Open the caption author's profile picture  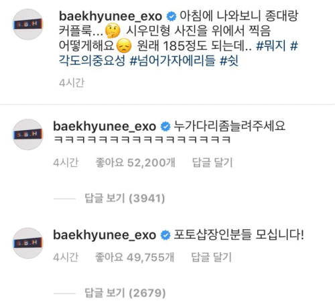coord(28,24)
